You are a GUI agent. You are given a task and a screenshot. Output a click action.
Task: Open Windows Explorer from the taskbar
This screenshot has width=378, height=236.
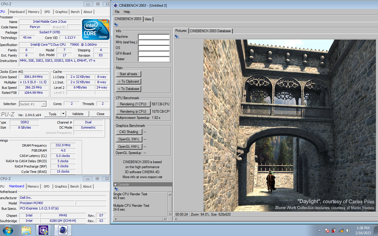point(26,230)
